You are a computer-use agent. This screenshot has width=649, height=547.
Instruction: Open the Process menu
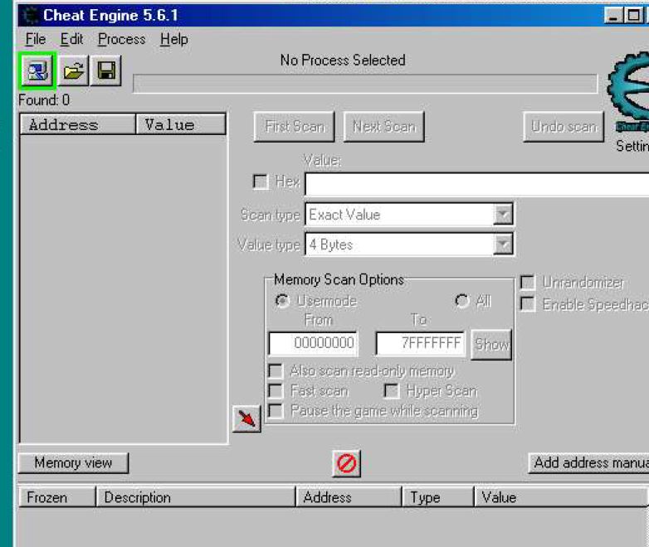pos(122,39)
